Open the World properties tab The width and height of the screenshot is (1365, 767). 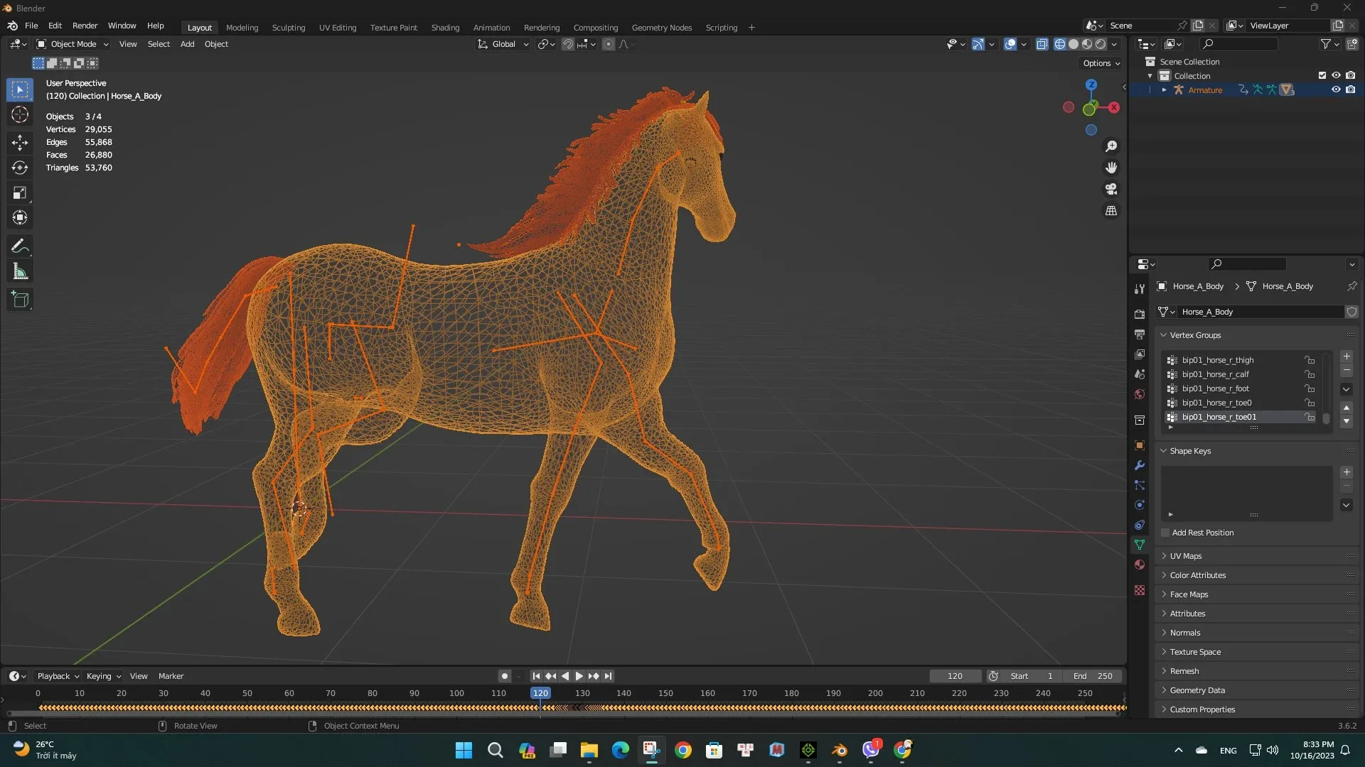[1140, 394]
